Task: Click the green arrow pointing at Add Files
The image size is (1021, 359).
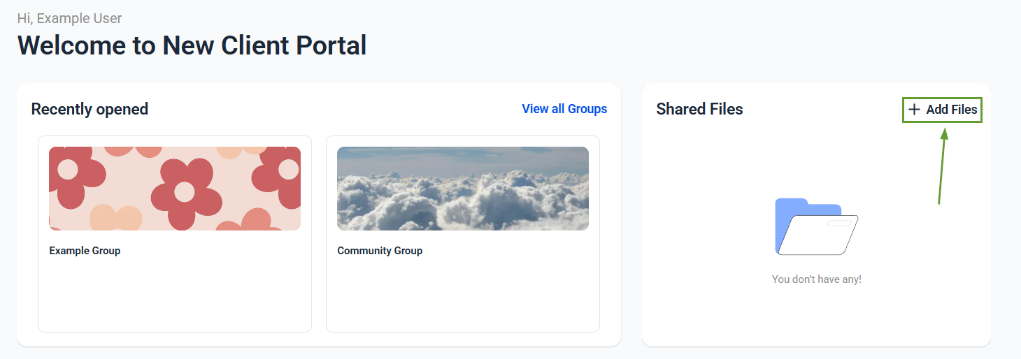Action: click(x=942, y=166)
